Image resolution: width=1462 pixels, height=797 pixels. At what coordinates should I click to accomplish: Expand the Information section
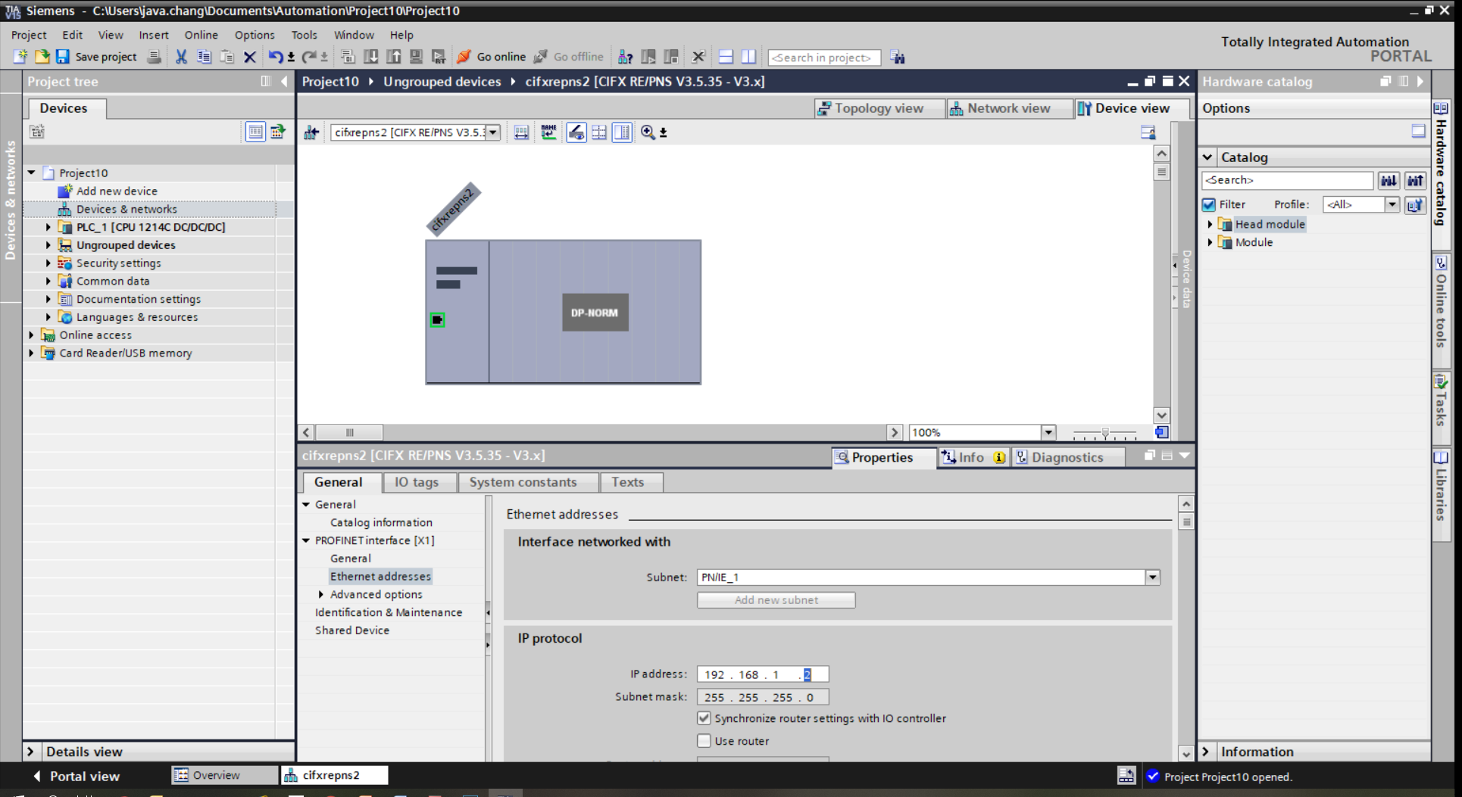(1206, 752)
